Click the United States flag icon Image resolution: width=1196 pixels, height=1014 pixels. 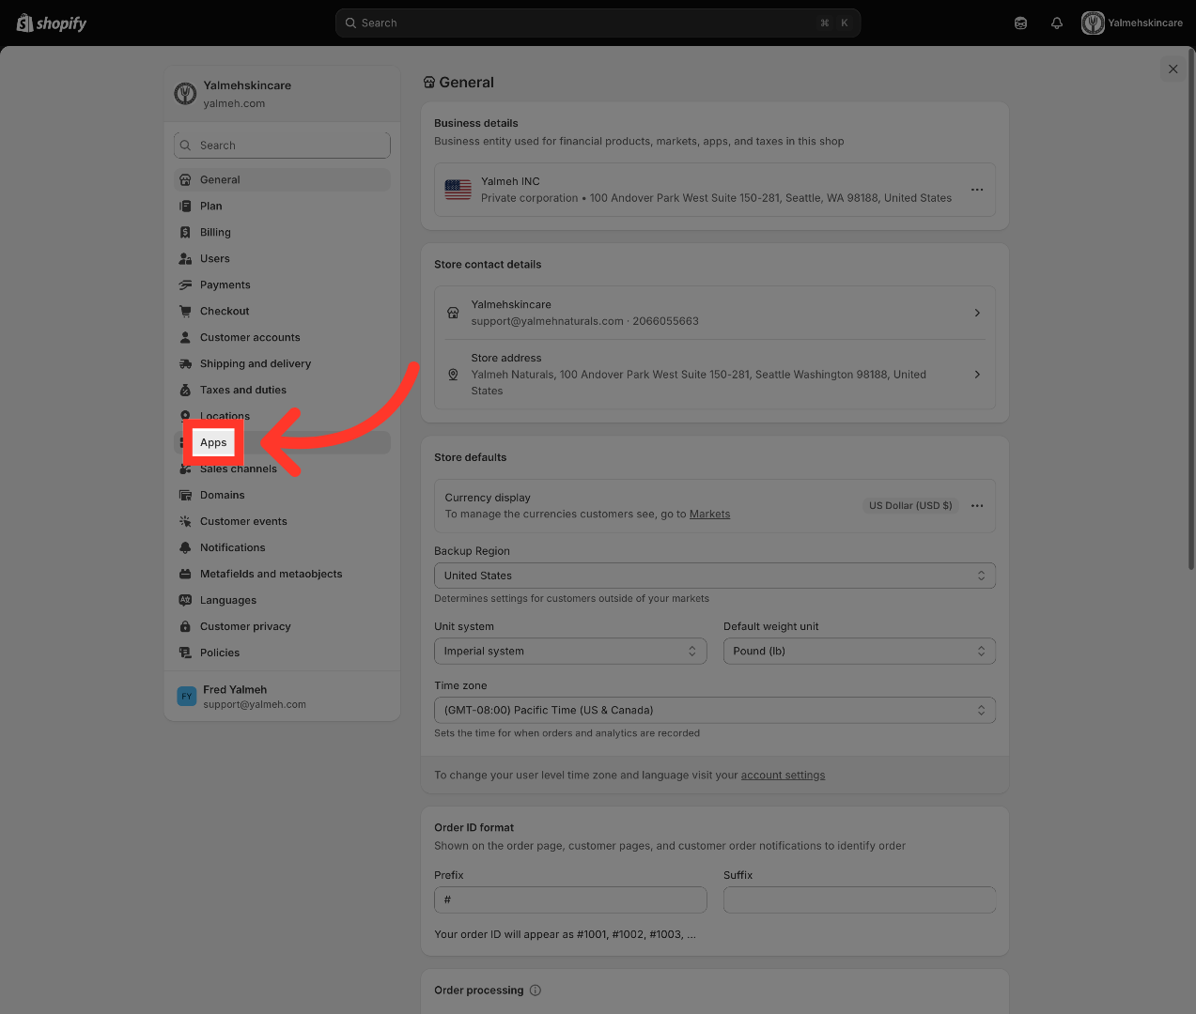click(458, 190)
